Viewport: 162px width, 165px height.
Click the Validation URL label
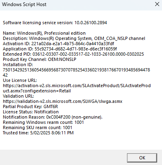point(18,96)
